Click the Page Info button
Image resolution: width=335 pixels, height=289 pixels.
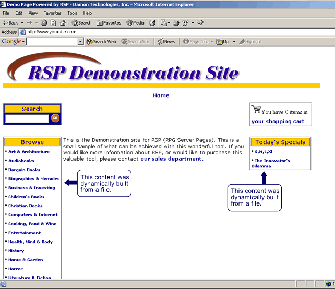pos(196,42)
